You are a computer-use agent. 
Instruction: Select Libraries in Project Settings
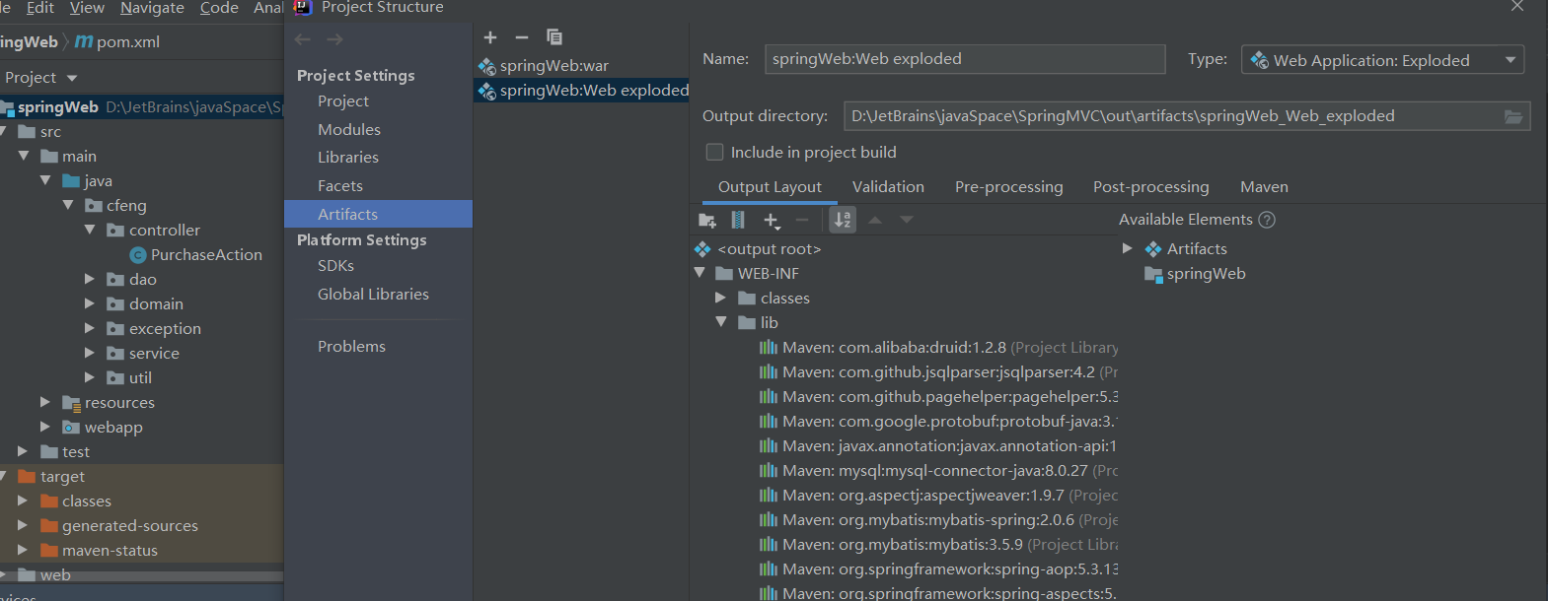click(x=348, y=158)
